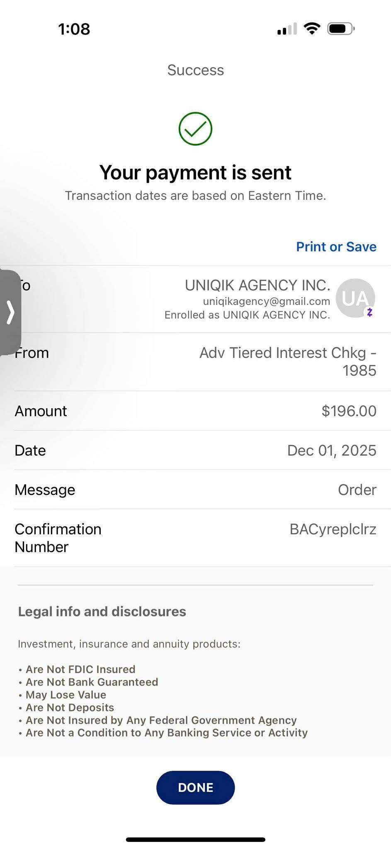Tap the uniqikagency@gmail.com email address
This screenshot has height=849, width=391.
[x=266, y=301]
